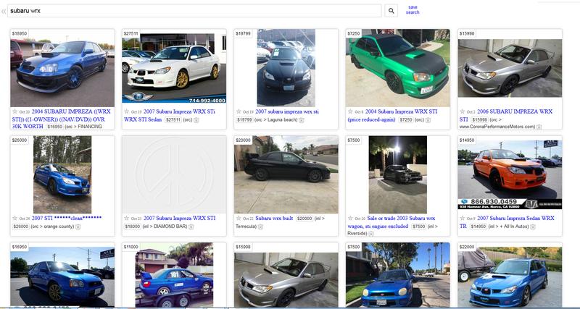Open night parking lot wagon photo
The width and height of the screenshot is (580, 309).
397,174
